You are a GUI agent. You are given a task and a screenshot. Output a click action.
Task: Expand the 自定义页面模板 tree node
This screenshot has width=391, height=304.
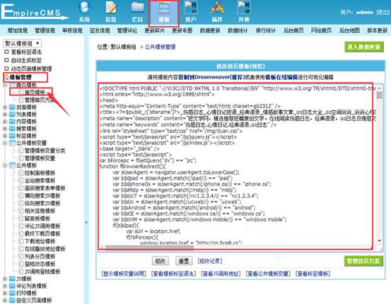(5, 300)
